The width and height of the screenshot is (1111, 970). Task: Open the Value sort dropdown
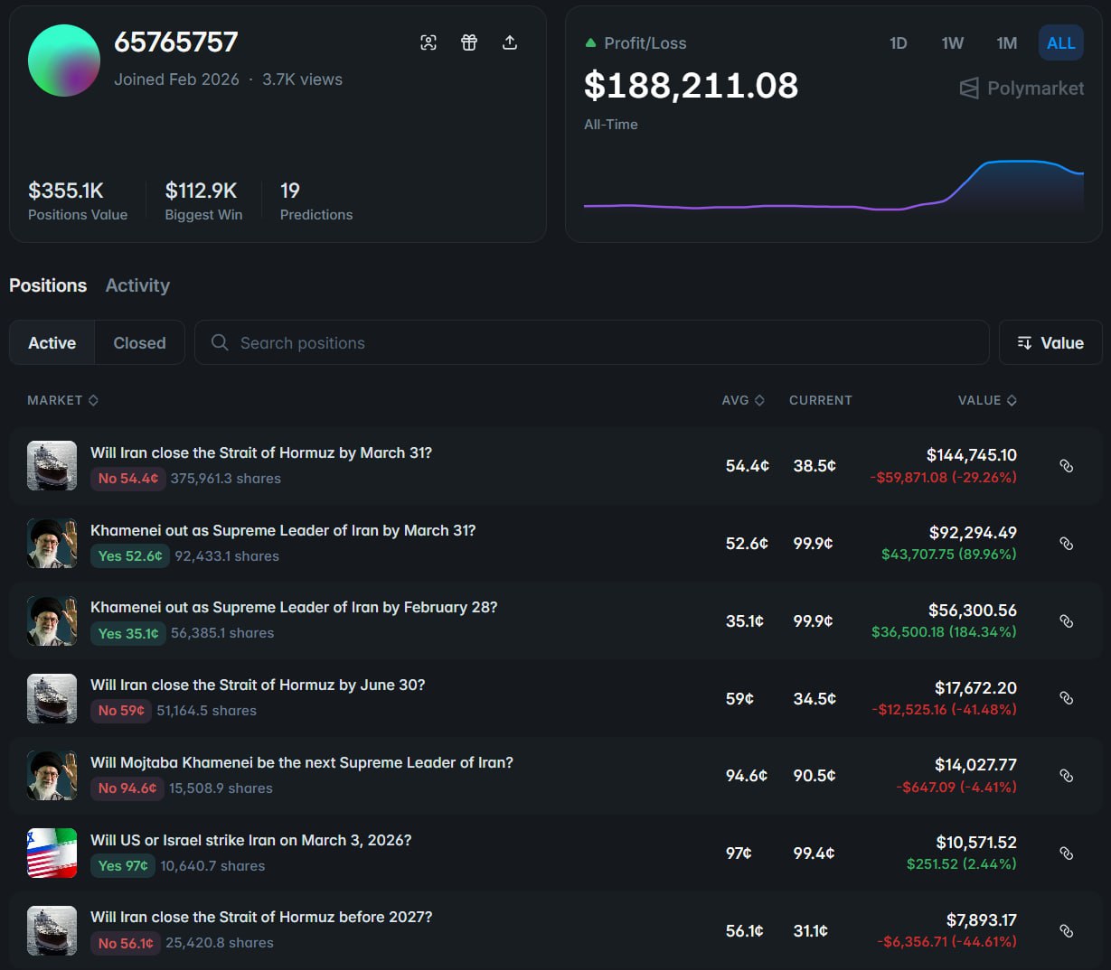tap(1050, 343)
